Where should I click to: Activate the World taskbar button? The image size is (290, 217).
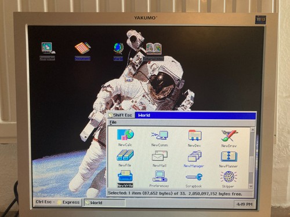coord(104,203)
